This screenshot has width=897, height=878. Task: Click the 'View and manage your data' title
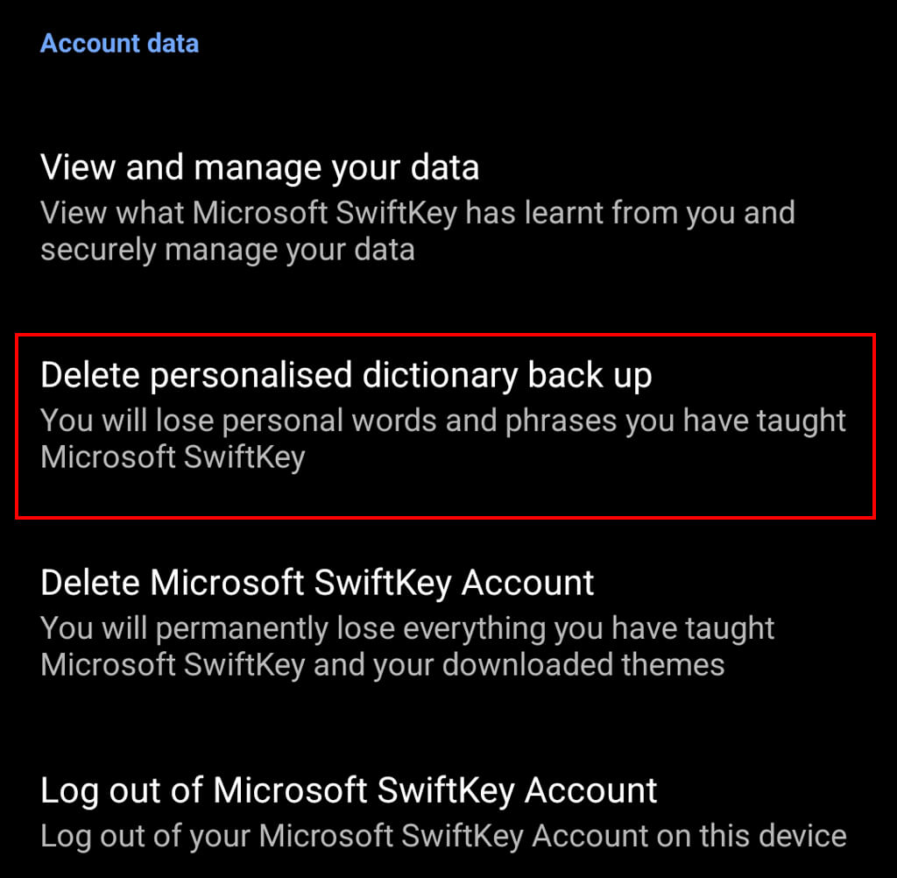point(259,166)
